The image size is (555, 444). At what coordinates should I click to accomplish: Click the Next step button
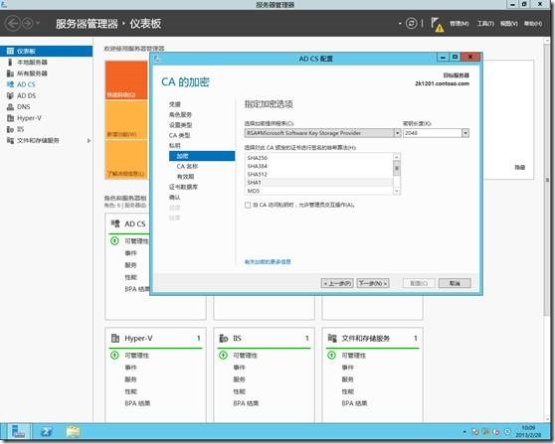[x=373, y=283]
